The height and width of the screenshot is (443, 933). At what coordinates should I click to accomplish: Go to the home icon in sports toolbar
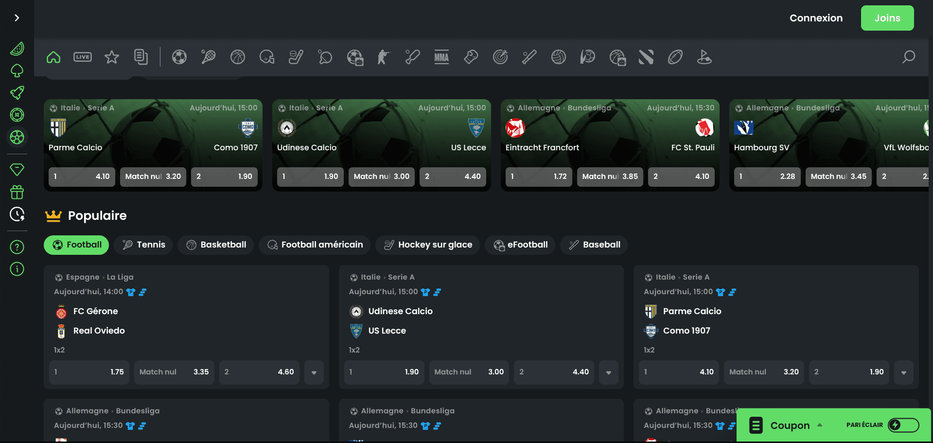53,57
